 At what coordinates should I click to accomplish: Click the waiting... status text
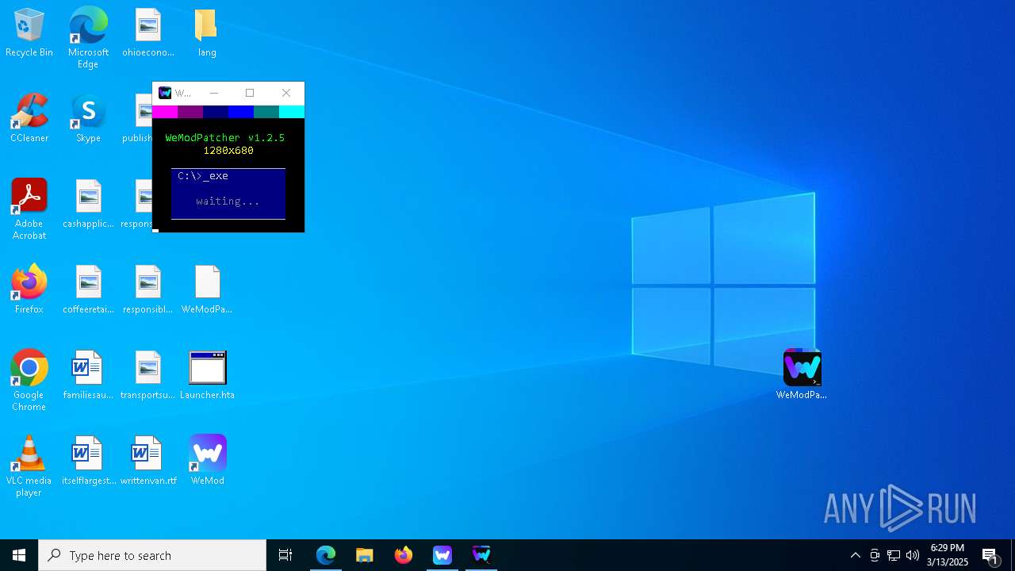[228, 201]
